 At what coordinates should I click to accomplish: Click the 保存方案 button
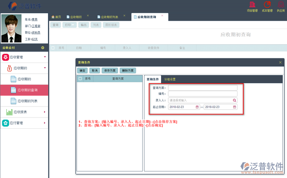tap(110, 70)
